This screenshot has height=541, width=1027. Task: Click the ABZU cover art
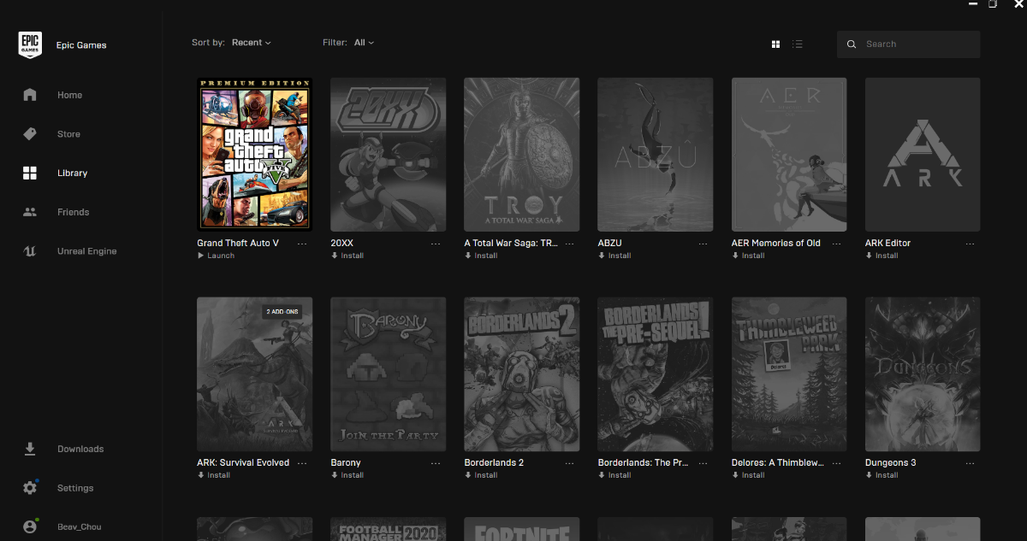(656, 155)
